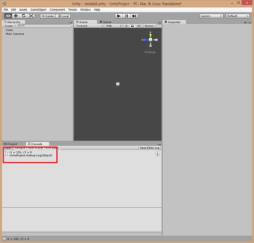Image resolution: width=254 pixels, height=243 pixels.
Task: Switch to the Hierarchy tab
Action: (x=14, y=22)
